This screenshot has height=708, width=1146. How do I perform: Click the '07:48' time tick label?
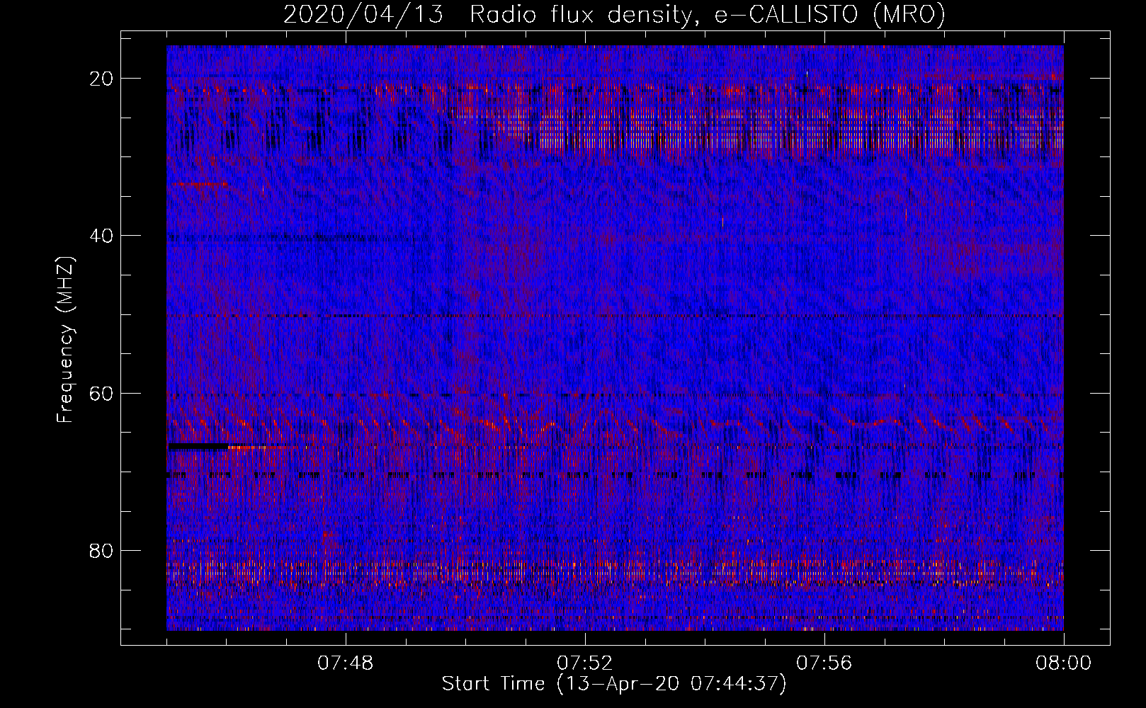point(346,663)
